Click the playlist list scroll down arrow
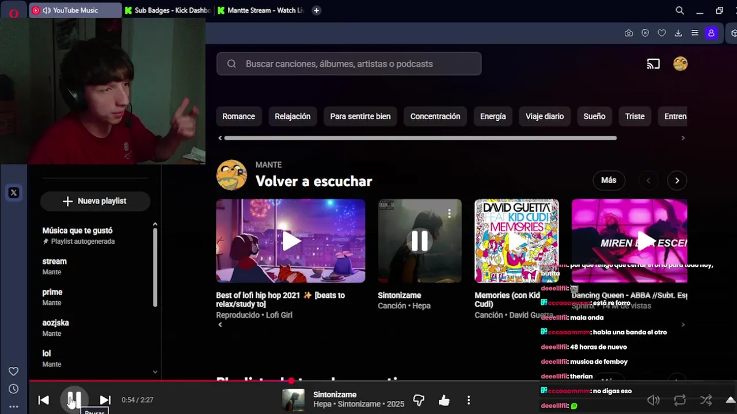 [155, 372]
